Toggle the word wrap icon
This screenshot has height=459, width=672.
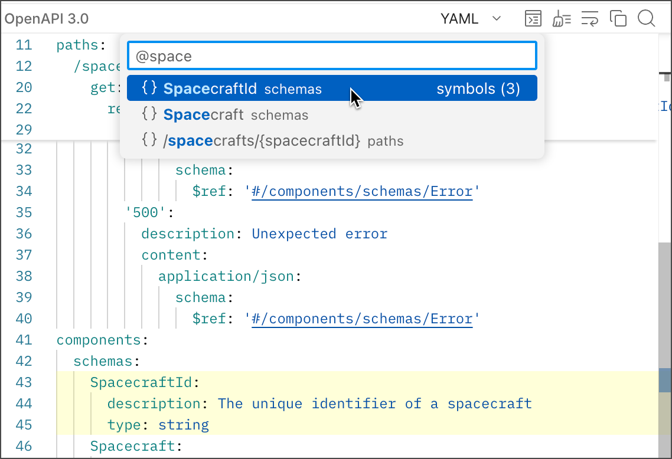(590, 18)
